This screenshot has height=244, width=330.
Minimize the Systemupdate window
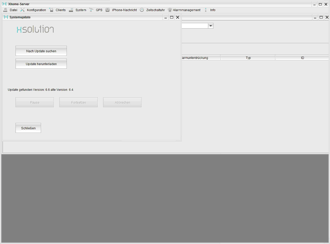pos(166,17)
